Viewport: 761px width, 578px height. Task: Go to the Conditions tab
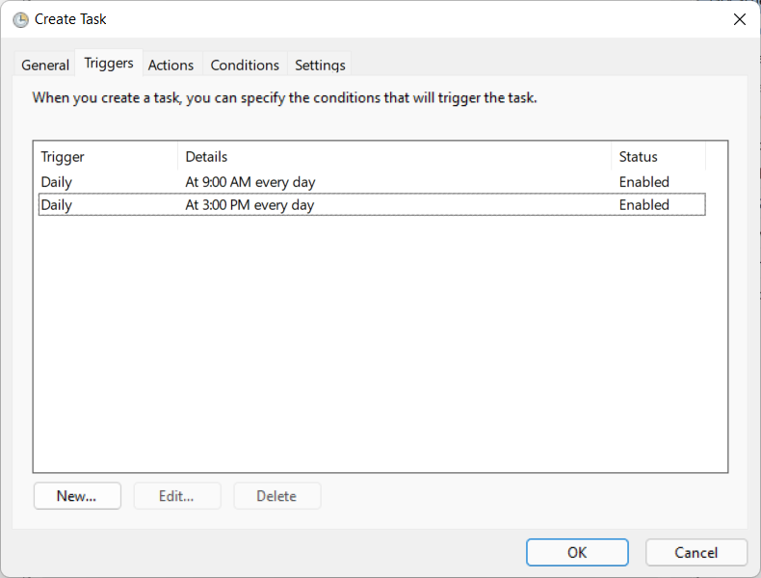point(245,66)
